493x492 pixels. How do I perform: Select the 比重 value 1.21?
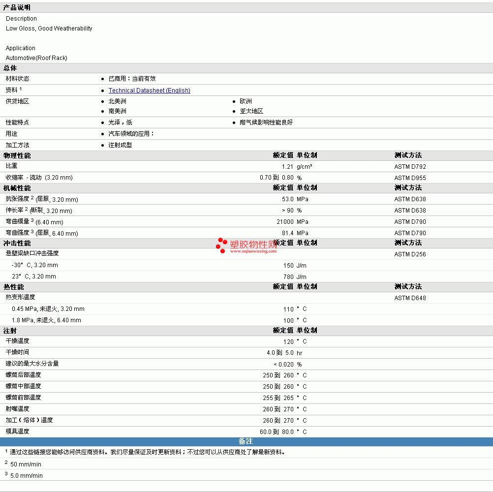click(287, 167)
